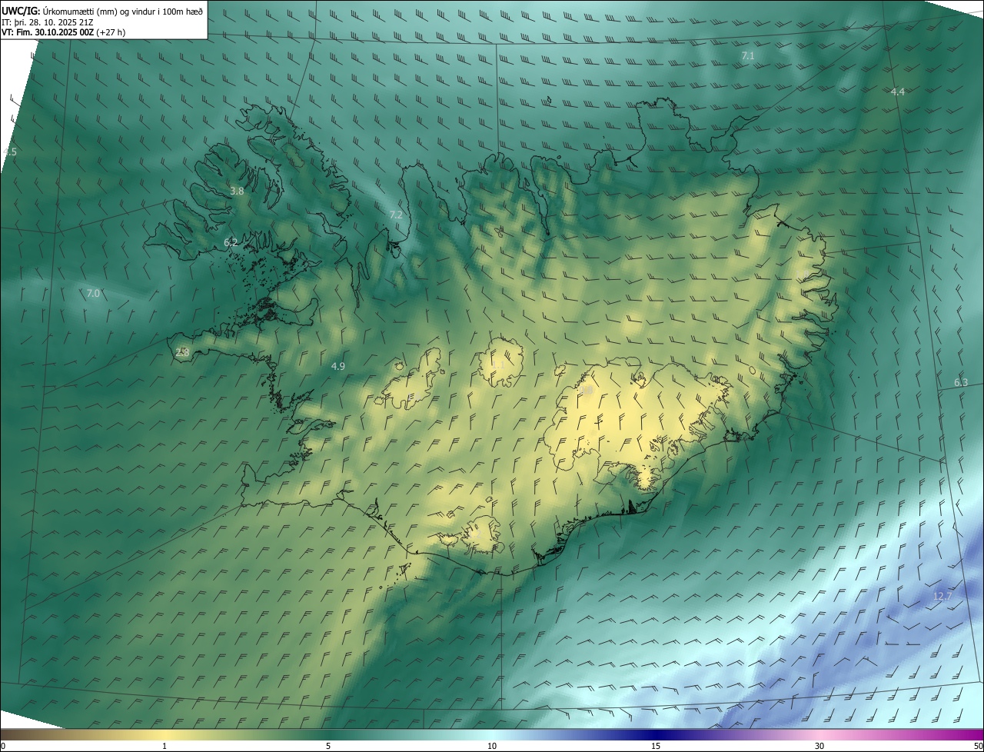Click the 'VT: Fim. 30.10.2025 00Z' line
The width and height of the screenshot is (984, 752).
point(63,32)
